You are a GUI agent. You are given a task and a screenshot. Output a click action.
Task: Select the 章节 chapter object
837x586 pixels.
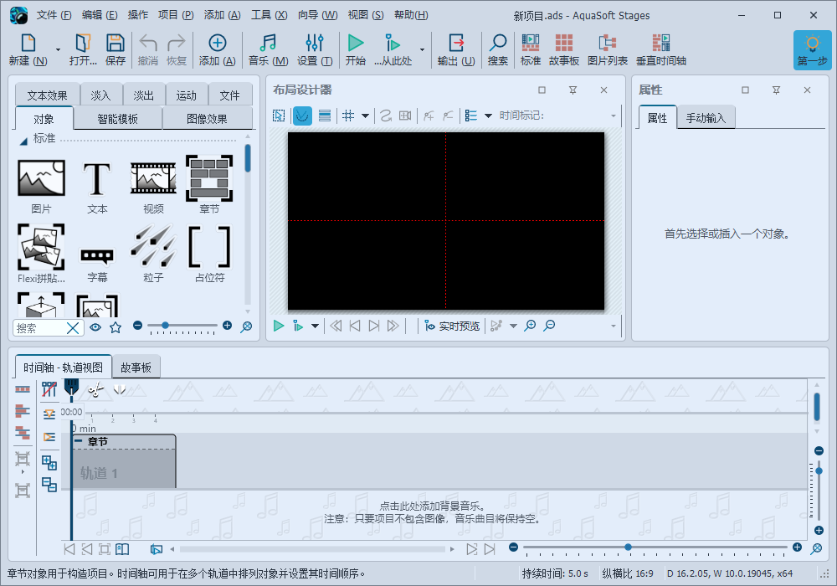(x=209, y=185)
